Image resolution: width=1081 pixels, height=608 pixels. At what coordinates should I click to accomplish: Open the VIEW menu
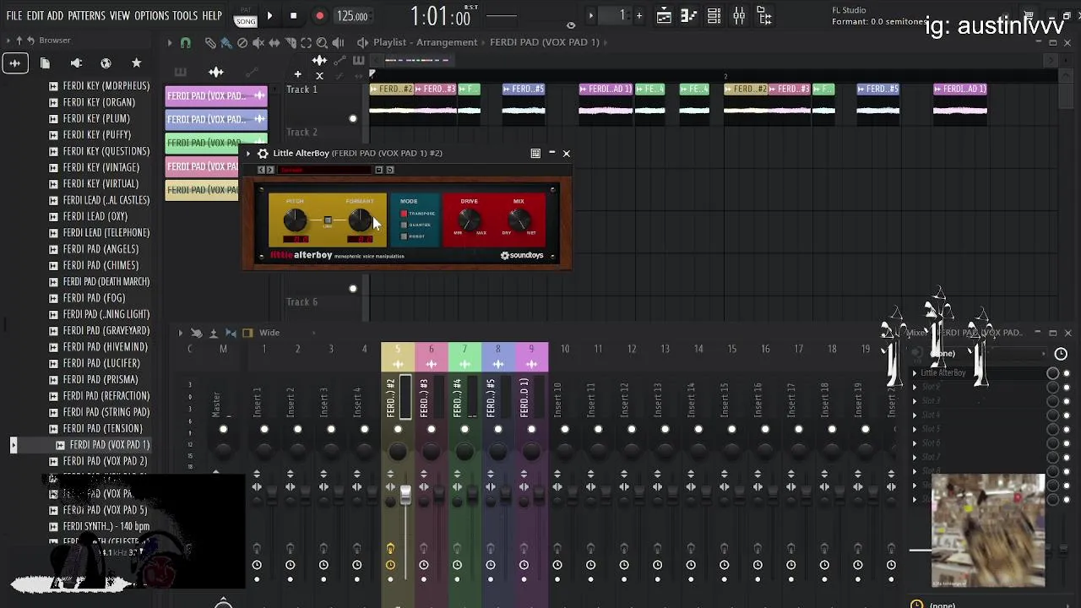pyautogui.click(x=120, y=16)
